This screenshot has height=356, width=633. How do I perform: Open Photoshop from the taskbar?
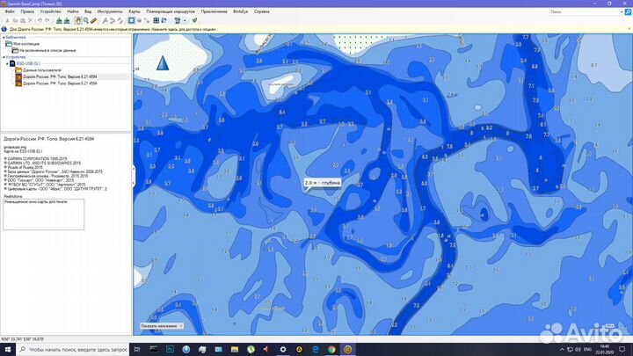tap(170, 349)
